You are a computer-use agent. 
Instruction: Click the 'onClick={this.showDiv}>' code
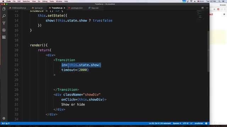point(84,99)
